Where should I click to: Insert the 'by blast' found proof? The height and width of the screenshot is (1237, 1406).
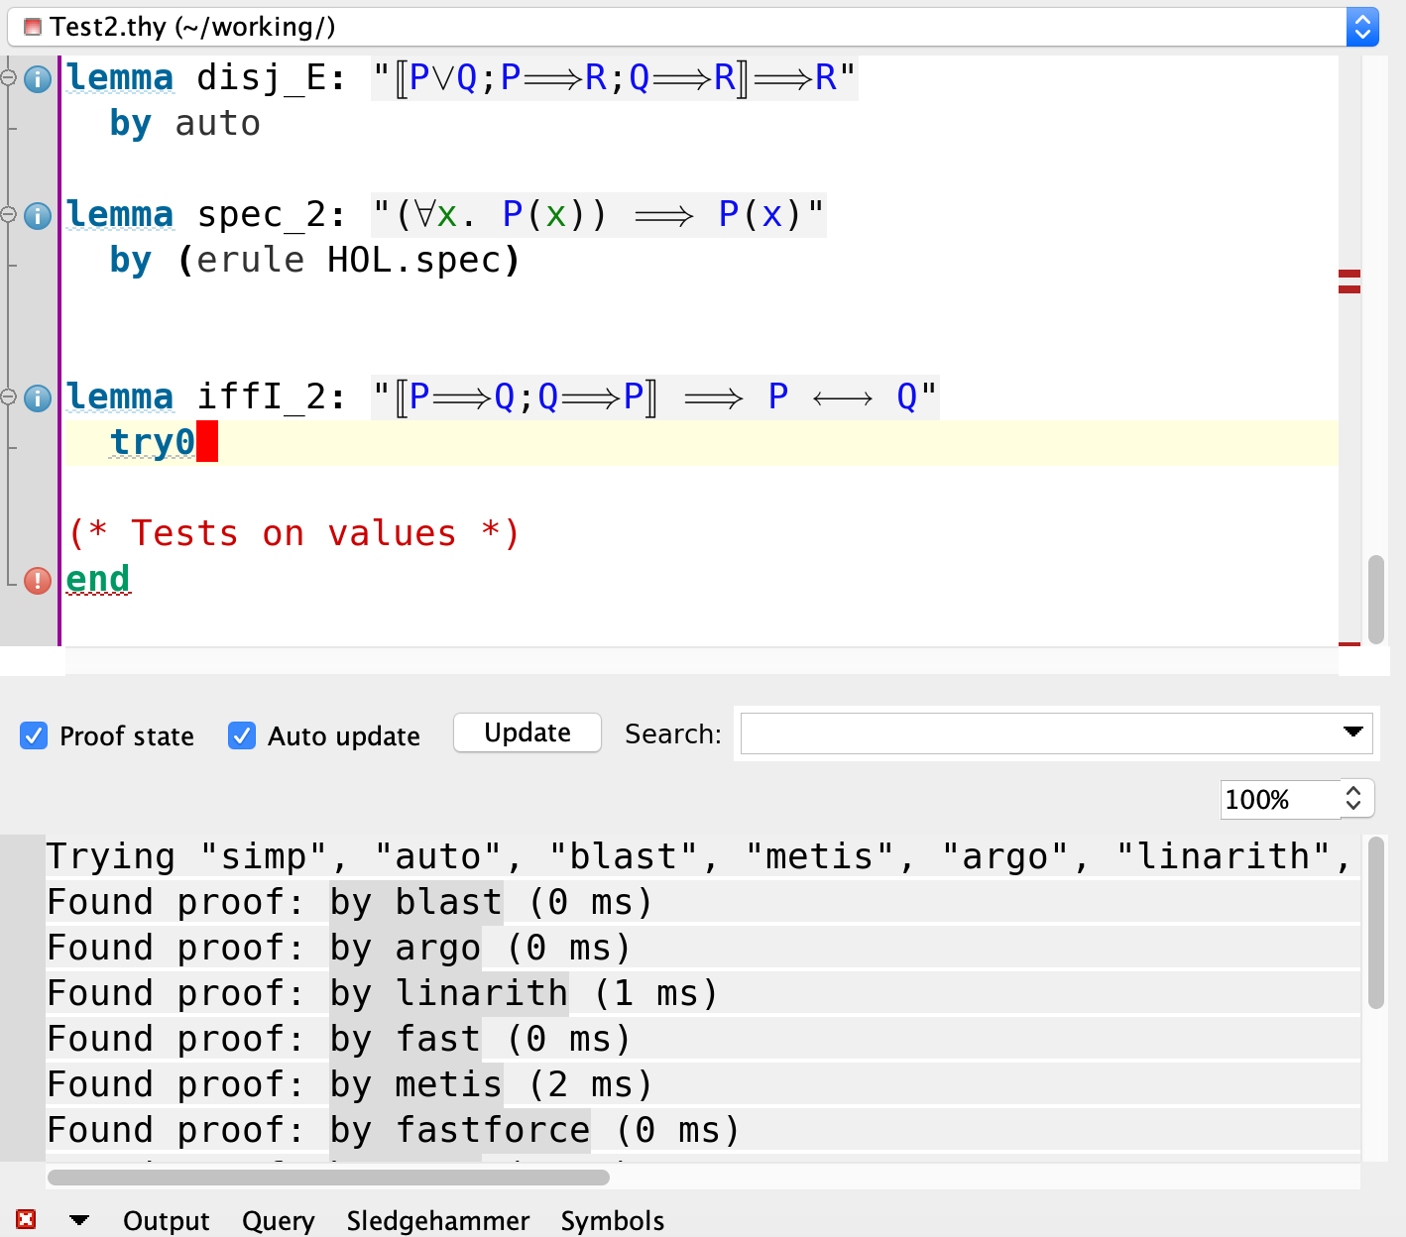[416, 902]
